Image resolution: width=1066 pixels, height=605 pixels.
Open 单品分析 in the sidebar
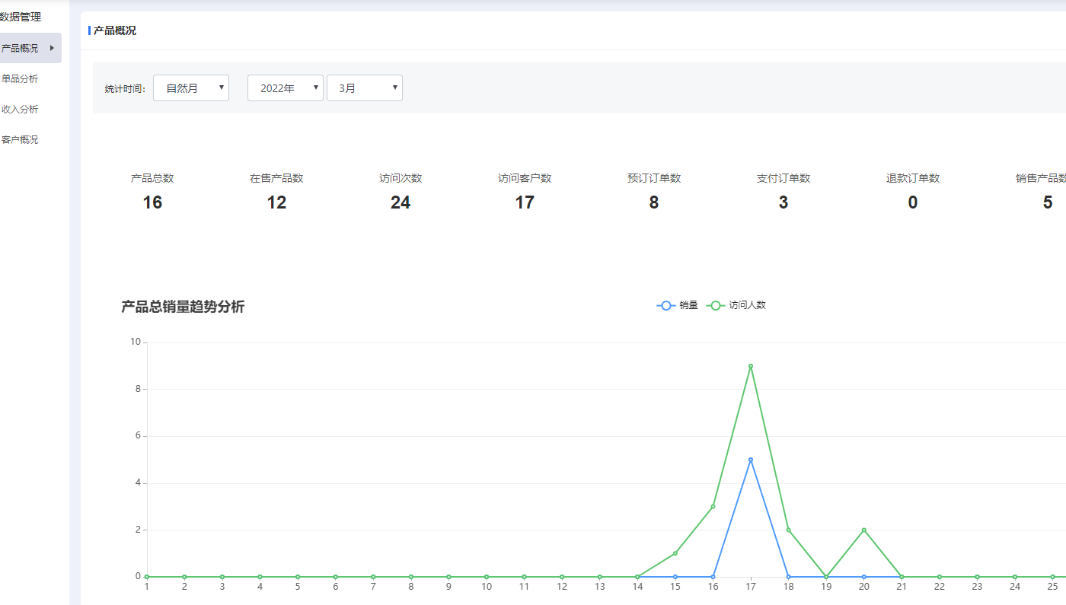click(20, 78)
